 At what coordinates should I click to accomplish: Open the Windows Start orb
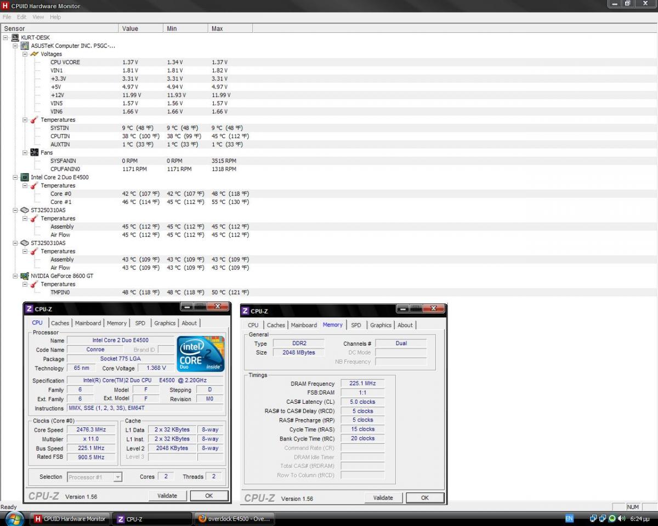click(x=15, y=518)
